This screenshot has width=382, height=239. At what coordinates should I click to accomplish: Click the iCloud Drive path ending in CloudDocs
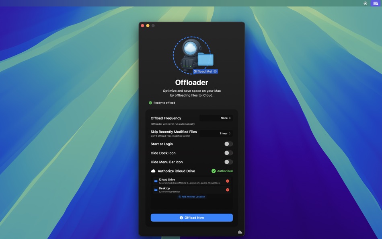189,183
